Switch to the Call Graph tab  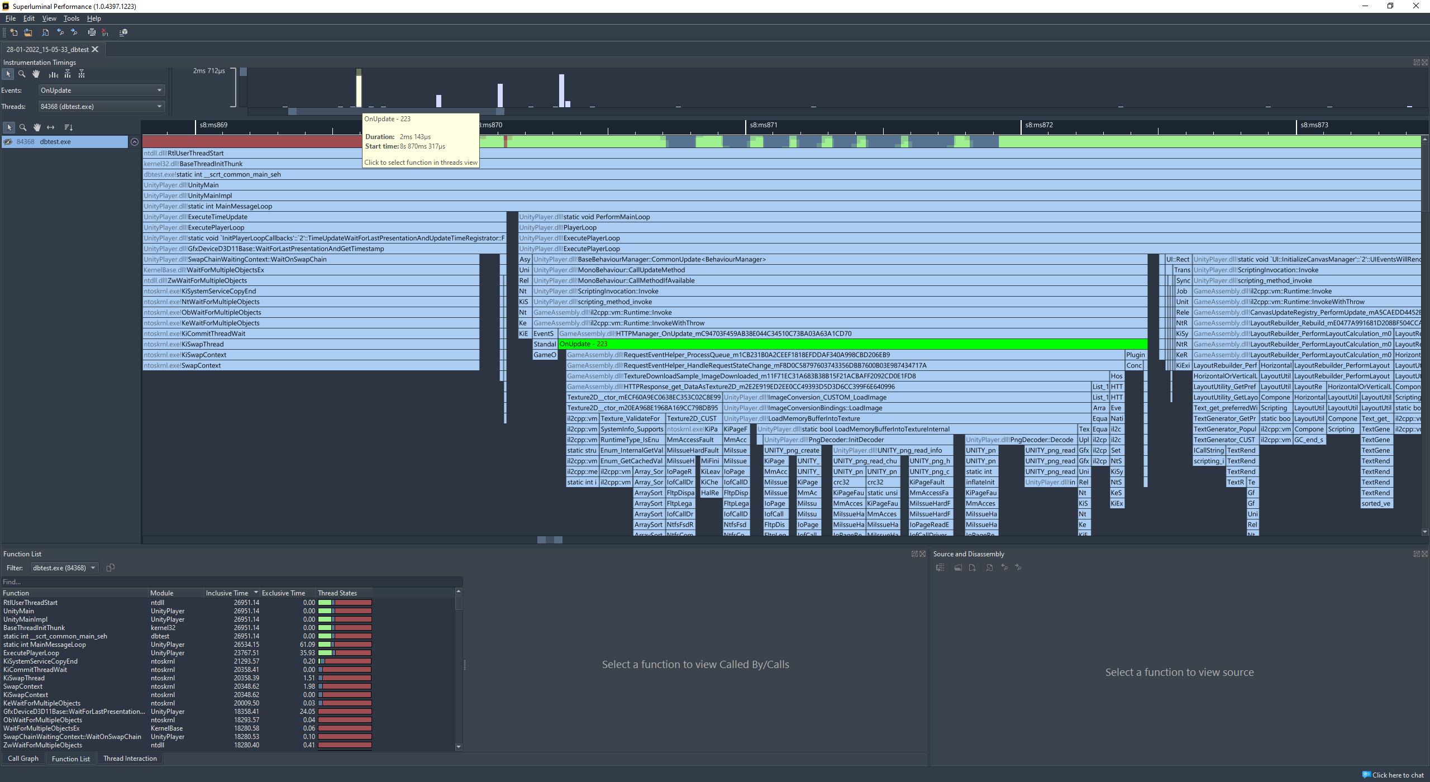[23, 759]
